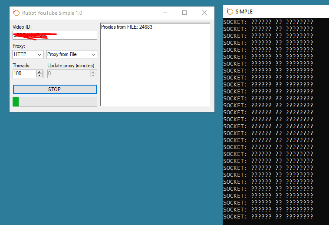
Task: Maximize the Rubot YouTube Simple window
Action: (184, 13)
